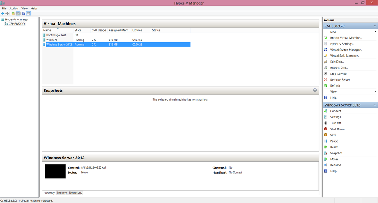Toggle the Show/Hide Action Pane toolbar icon
The width and height of the screenshot is (378, 203).
tap(28, 14)
